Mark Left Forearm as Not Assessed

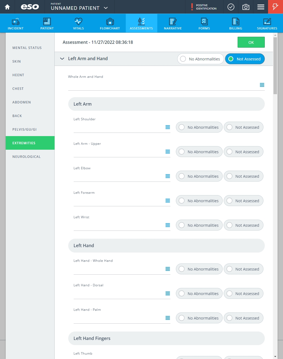point(243,201)
